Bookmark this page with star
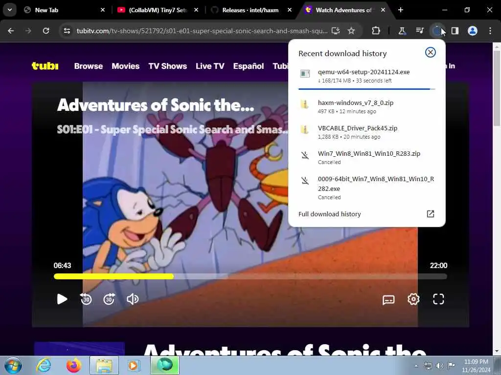Screen dimensions: 501x375 351,31
